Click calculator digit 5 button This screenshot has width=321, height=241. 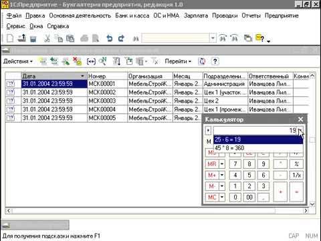(x=249, y=175)
